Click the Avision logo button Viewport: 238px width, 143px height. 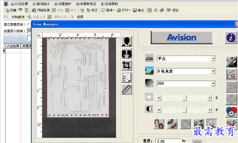[x=182, y=37]
